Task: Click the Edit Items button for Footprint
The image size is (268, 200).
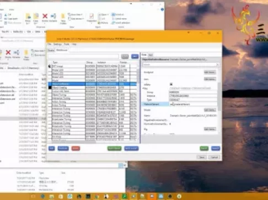Action: click(210, 72)
